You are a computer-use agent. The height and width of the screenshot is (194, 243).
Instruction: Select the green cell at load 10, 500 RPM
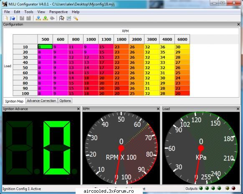[45, 47]
